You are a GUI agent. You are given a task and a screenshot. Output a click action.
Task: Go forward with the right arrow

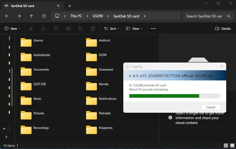point(19,16)
